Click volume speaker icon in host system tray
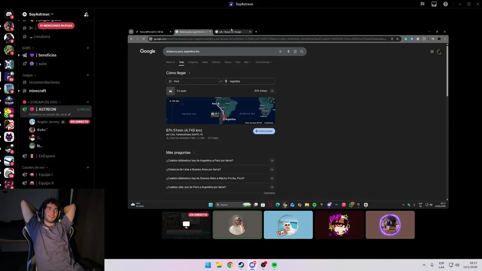 point(457,265)
